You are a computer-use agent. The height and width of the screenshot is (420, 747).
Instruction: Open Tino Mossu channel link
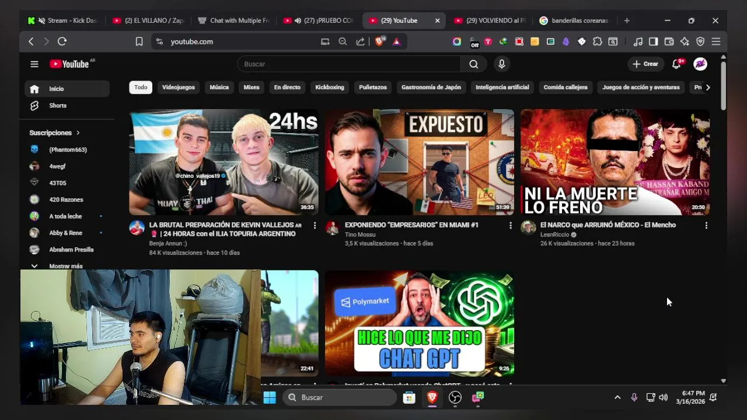(x=360, y=235)
